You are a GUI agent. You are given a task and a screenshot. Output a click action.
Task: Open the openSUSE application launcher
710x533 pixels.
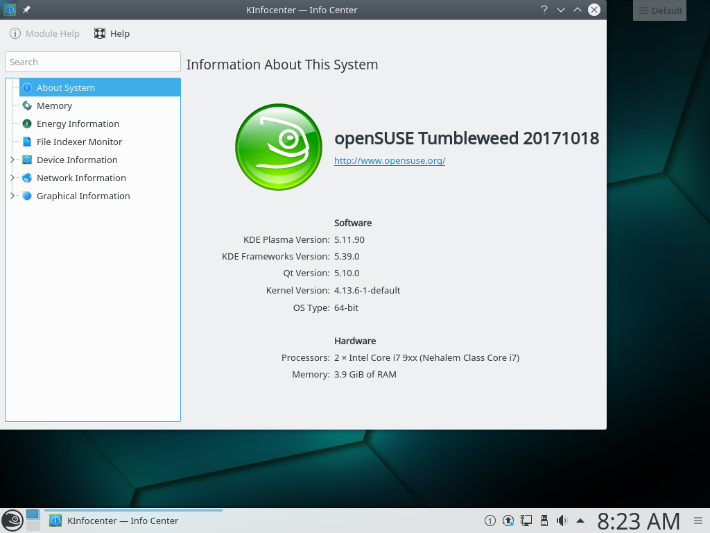tap(12, 520)
